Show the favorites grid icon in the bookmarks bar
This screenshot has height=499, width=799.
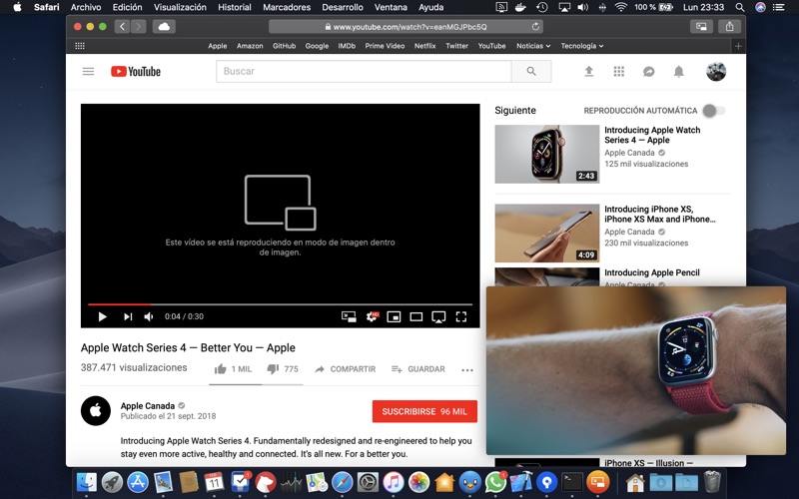(80, 46)
